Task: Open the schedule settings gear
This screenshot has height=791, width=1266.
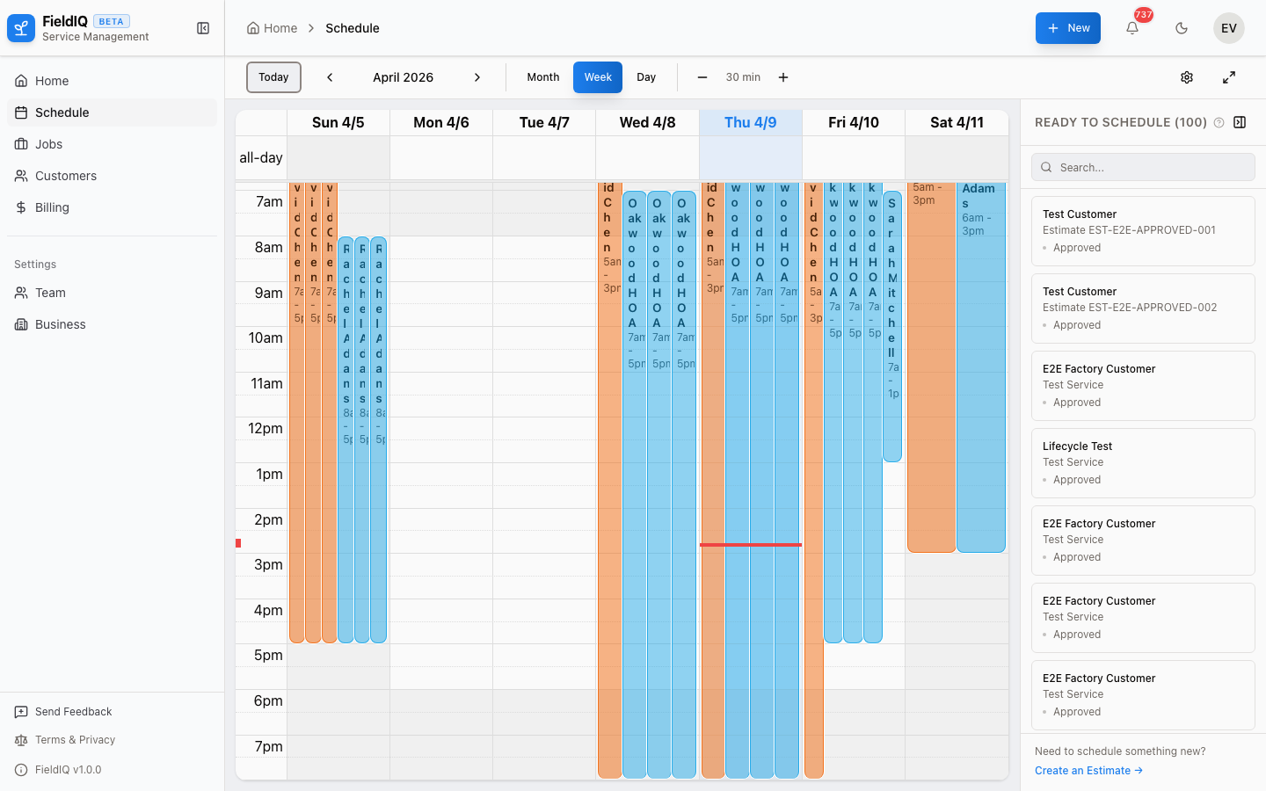Action: 1187,77
